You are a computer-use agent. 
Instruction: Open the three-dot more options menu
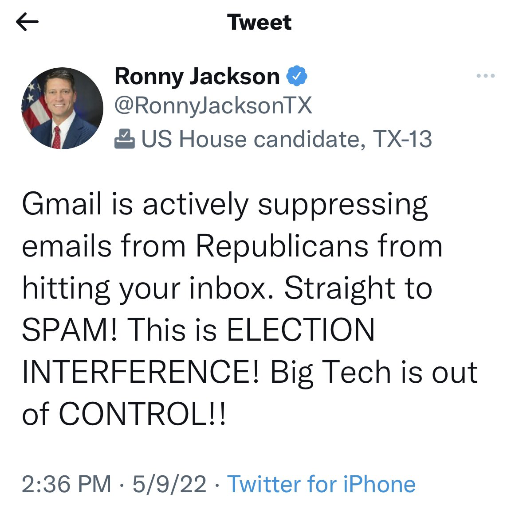click(x=485, y=76)
